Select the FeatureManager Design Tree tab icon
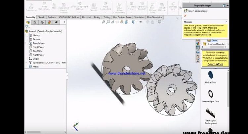The width and height of the screenshot is (248, 134). [28, 22]
